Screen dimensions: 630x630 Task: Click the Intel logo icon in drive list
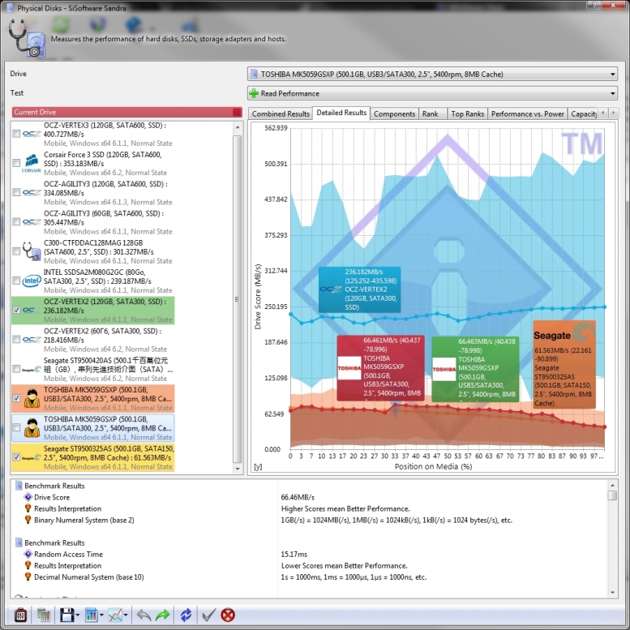click(x=32, y=281)
